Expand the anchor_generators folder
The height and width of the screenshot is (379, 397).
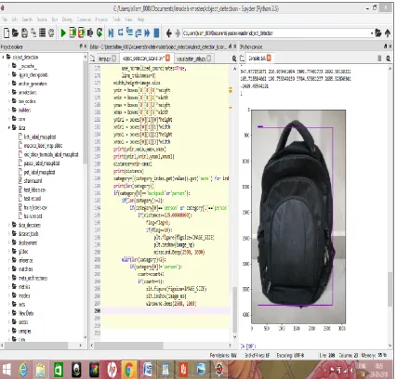point(9,84)
